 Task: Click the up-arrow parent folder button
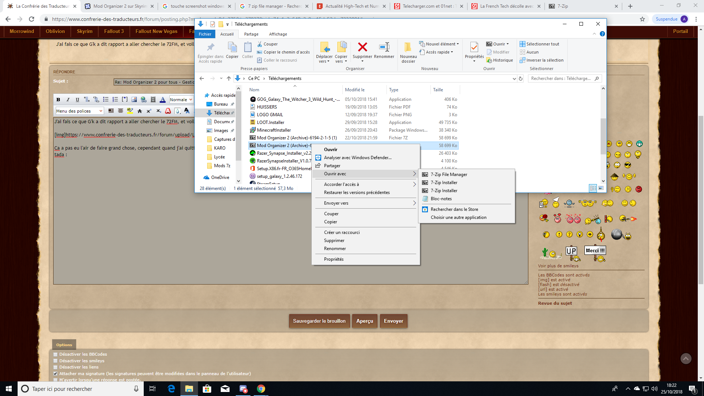[x=229, y=78]
